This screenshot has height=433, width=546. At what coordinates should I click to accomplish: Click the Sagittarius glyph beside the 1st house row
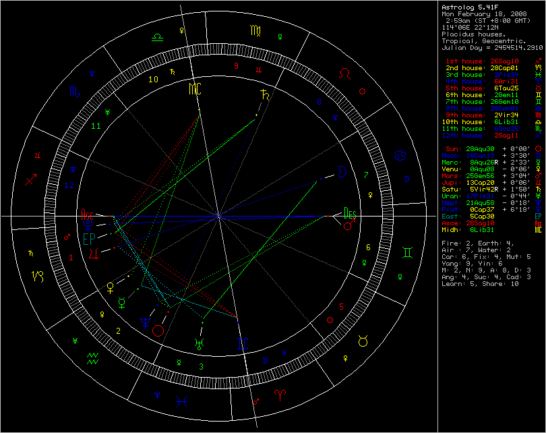tap(539, 61)
